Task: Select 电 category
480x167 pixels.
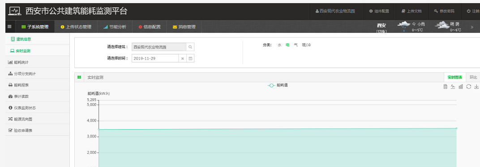Action: point(288,45)
